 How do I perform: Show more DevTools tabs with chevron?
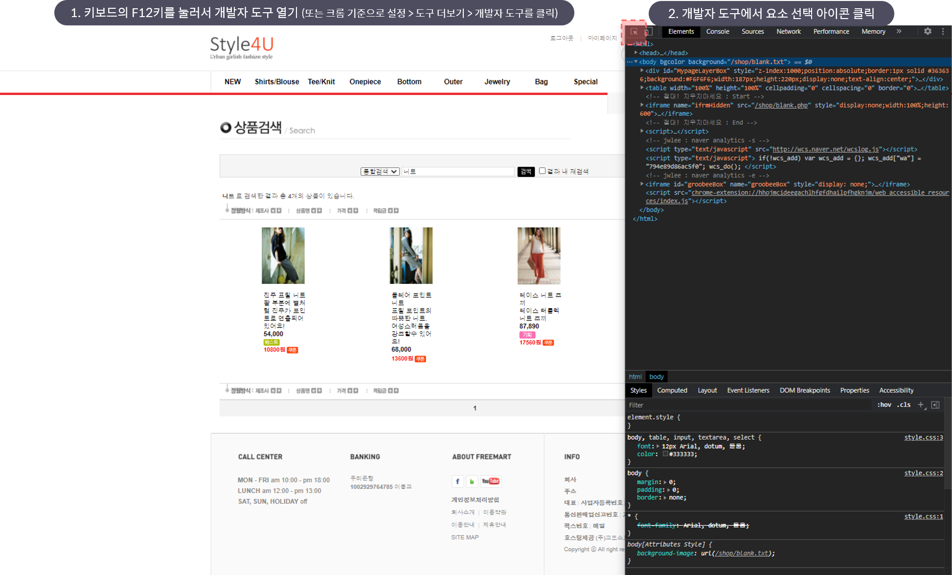point(899,31)
